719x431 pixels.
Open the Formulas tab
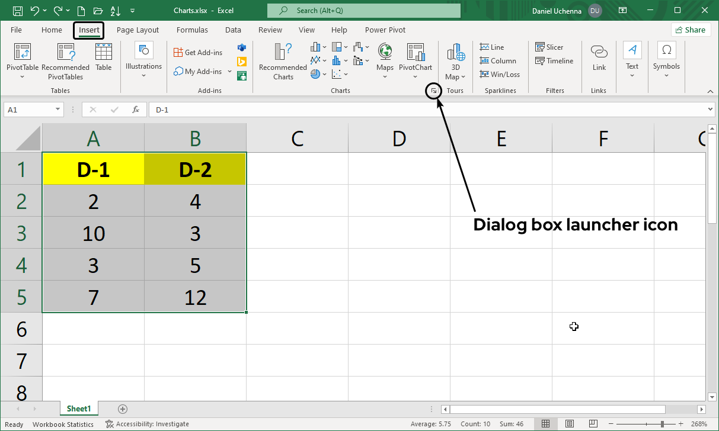click(192, 30)
